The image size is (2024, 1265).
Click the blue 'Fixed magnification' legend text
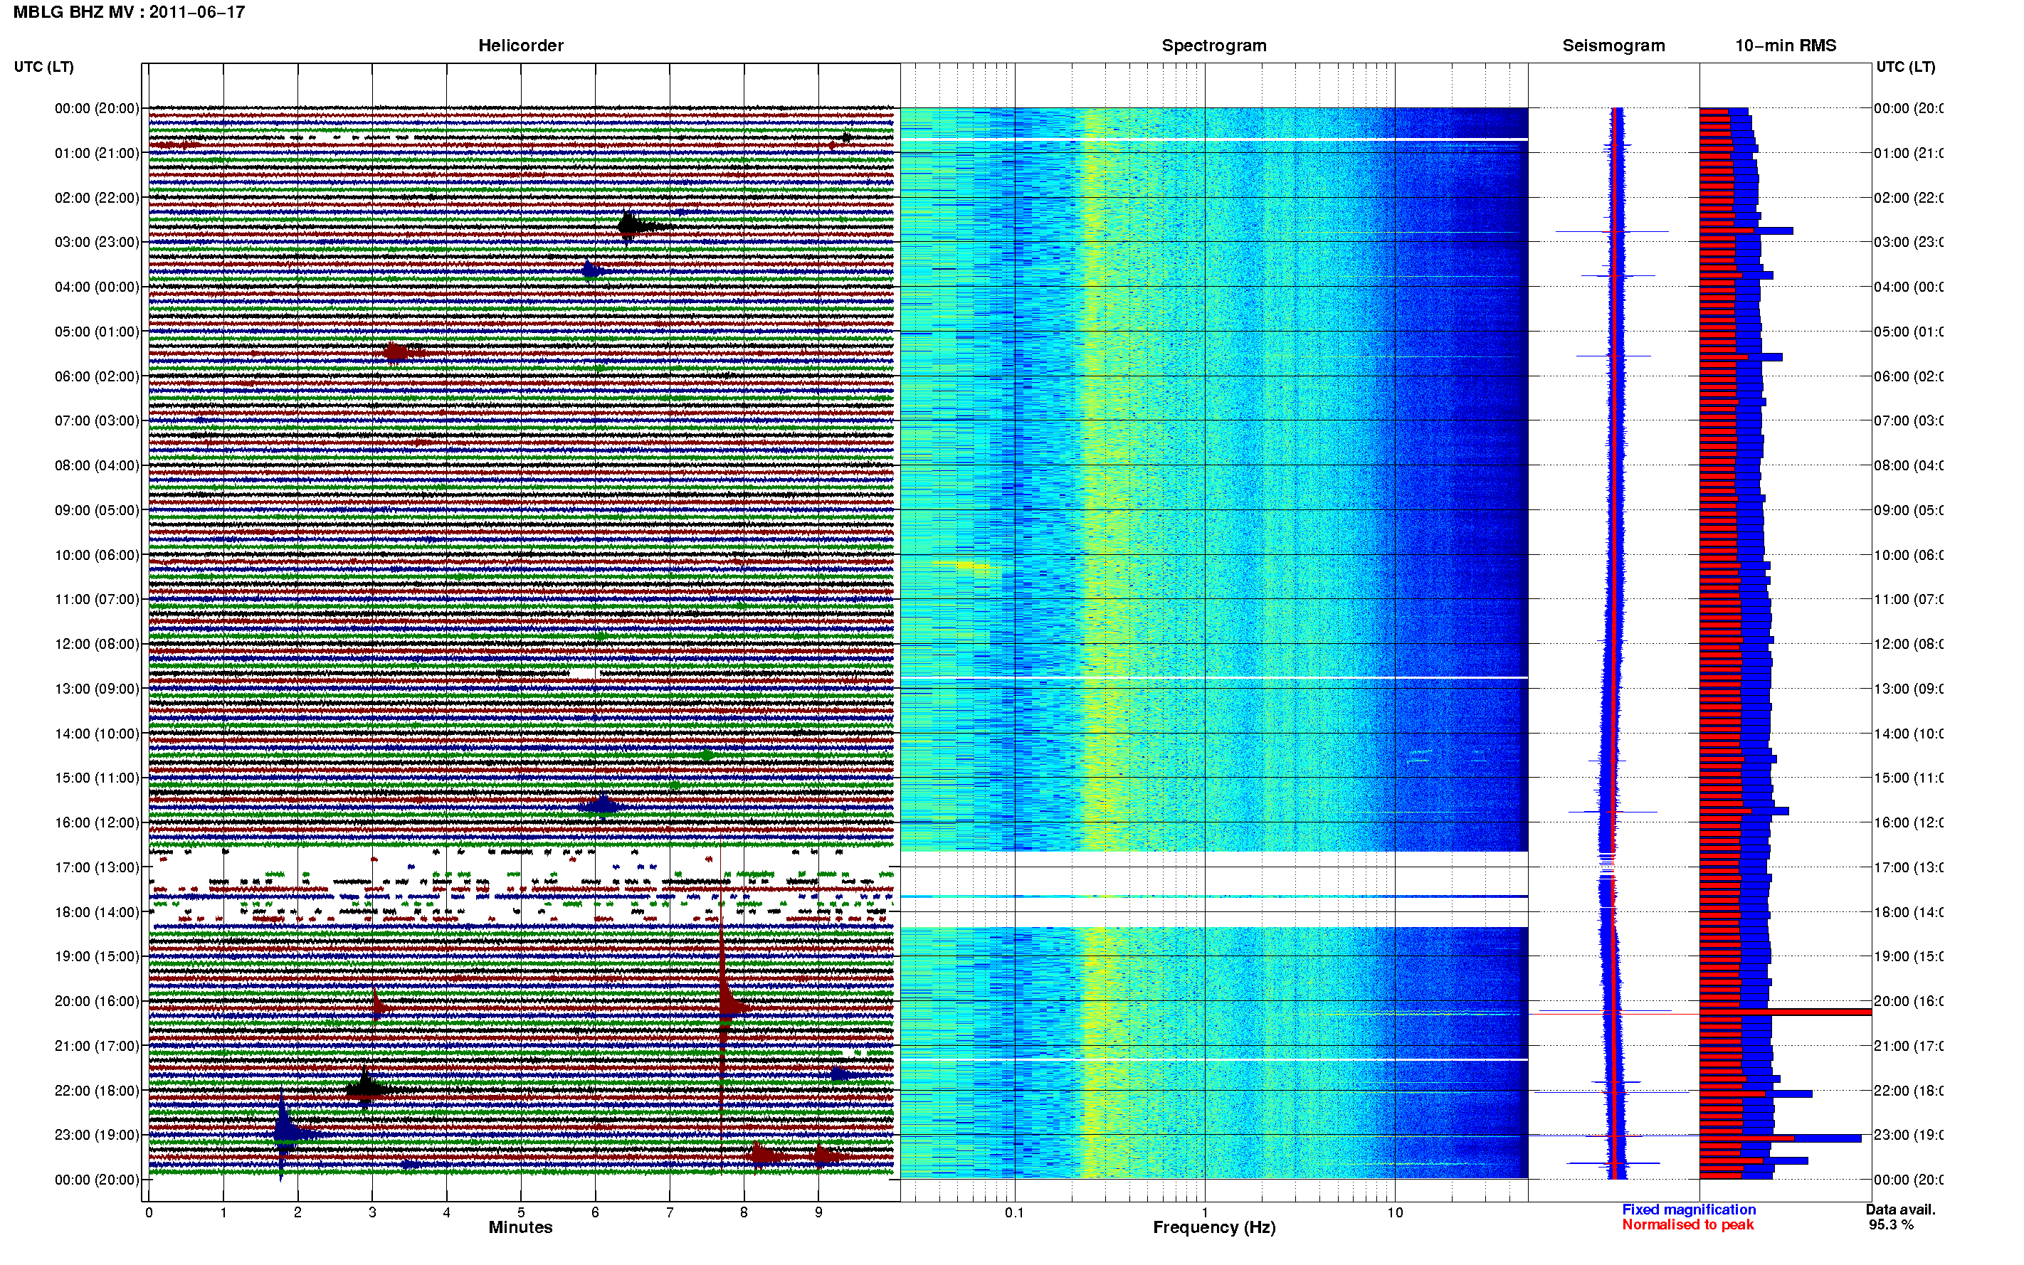[1689, 1209]
